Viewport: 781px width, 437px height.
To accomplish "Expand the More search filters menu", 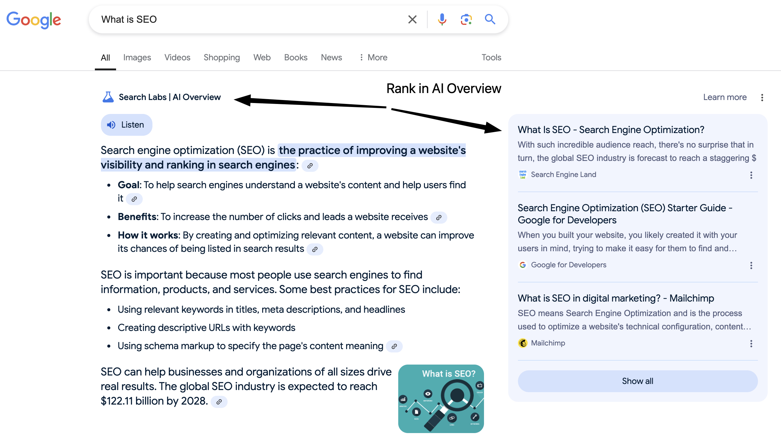I will click(x=373, y=57).
